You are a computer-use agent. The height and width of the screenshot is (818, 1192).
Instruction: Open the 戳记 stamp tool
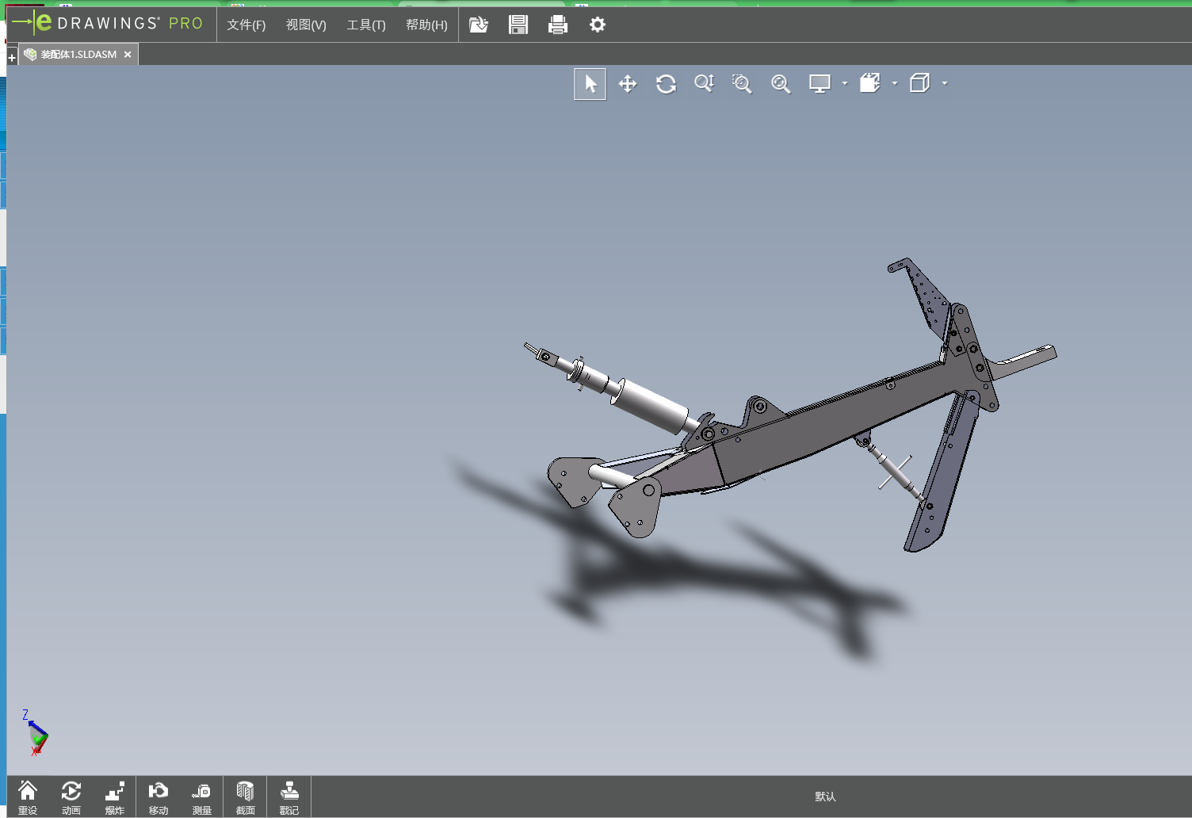coord(289,797)
